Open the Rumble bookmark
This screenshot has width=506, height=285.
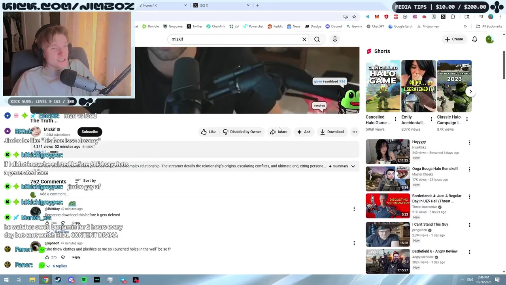point(151,27)
